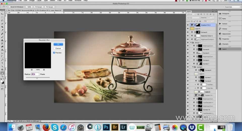Select the Type tool
242x131 pixels.
[2, 63]
